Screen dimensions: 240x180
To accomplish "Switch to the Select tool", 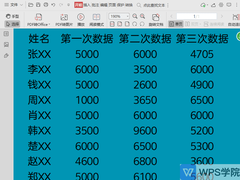I will pyautogui.click(x=12, y=24).
